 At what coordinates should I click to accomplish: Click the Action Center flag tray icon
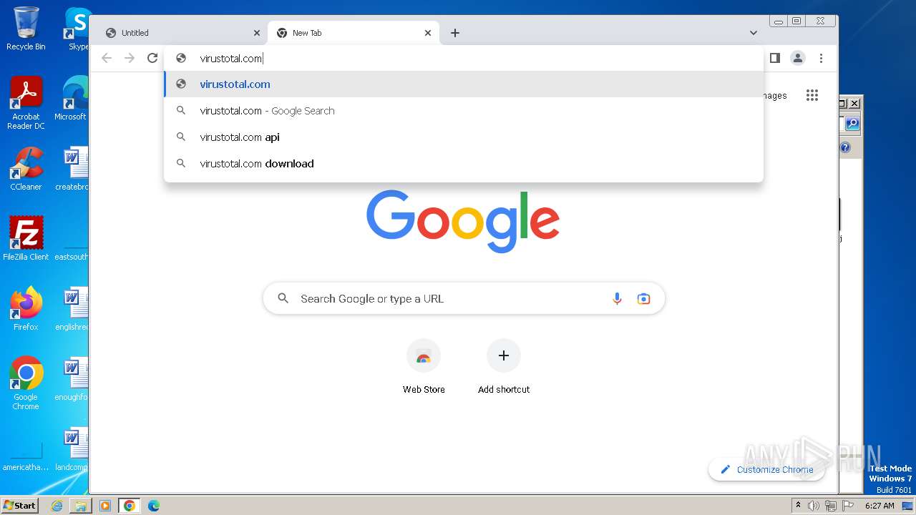pos(848,506)
